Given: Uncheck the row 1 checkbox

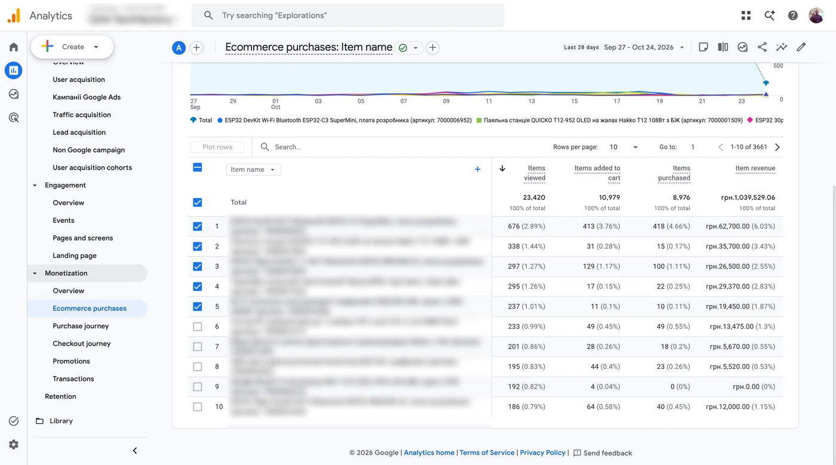Looking at the screenshot, I should click(x=198, y=226).
